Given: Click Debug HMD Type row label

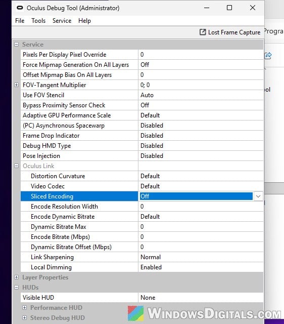Looking at the screenshot, I should tap(47, 146).
